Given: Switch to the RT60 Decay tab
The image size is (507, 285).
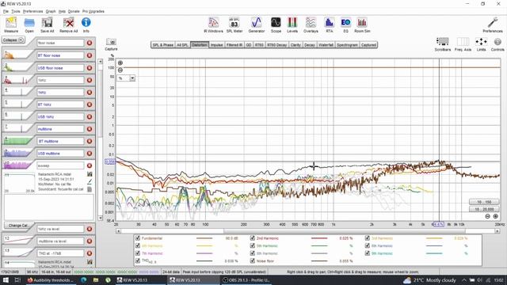Looking at the screenshot, I should pos(277,45).
